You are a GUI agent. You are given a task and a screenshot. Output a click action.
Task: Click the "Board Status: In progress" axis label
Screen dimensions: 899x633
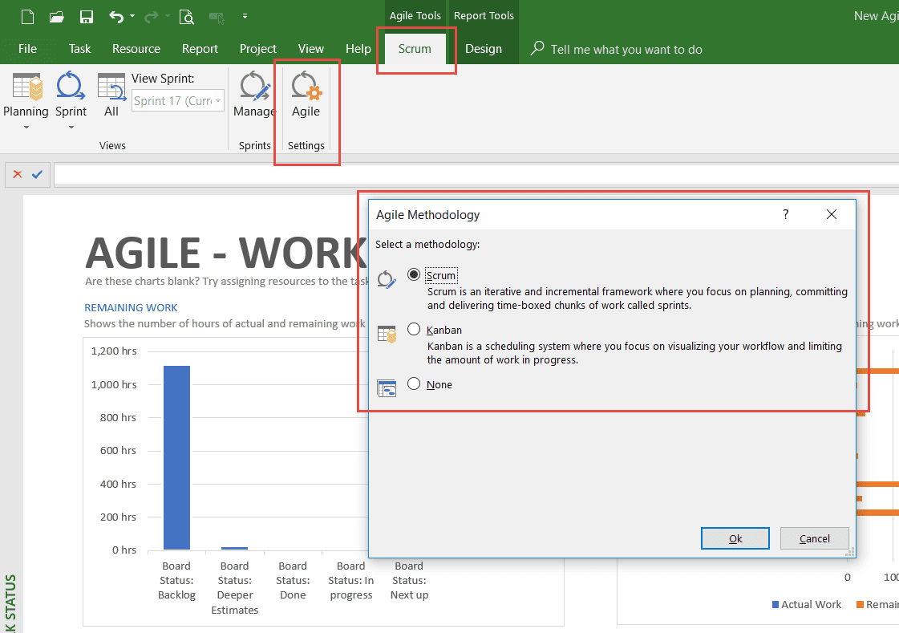pyautogui.click(x=351, y=580)
